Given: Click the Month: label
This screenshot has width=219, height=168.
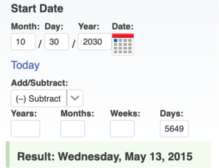Looking at the screenshot, I should 25,26.
